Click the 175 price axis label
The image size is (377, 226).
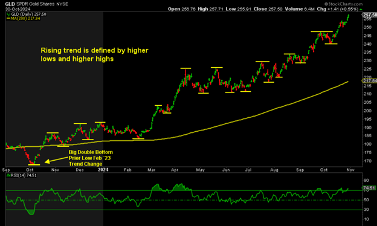pos(367,153)
